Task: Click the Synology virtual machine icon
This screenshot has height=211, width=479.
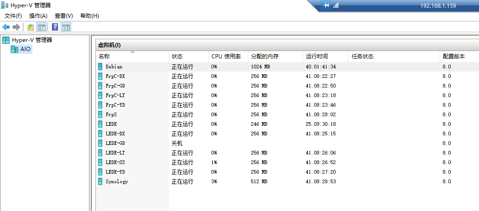Action: [x=100, y=181]
